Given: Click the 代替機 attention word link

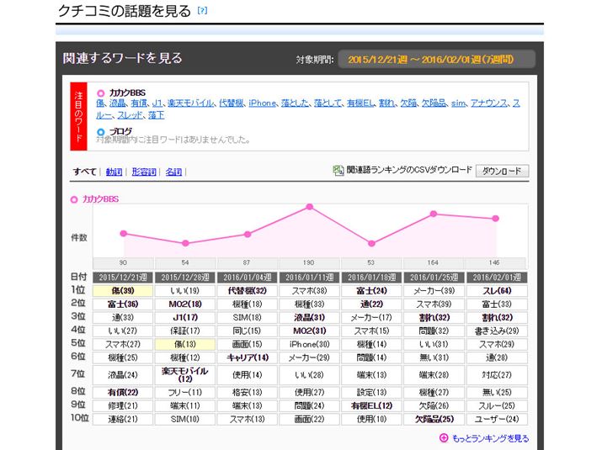Looking at the screenshot, I should 232,103.
